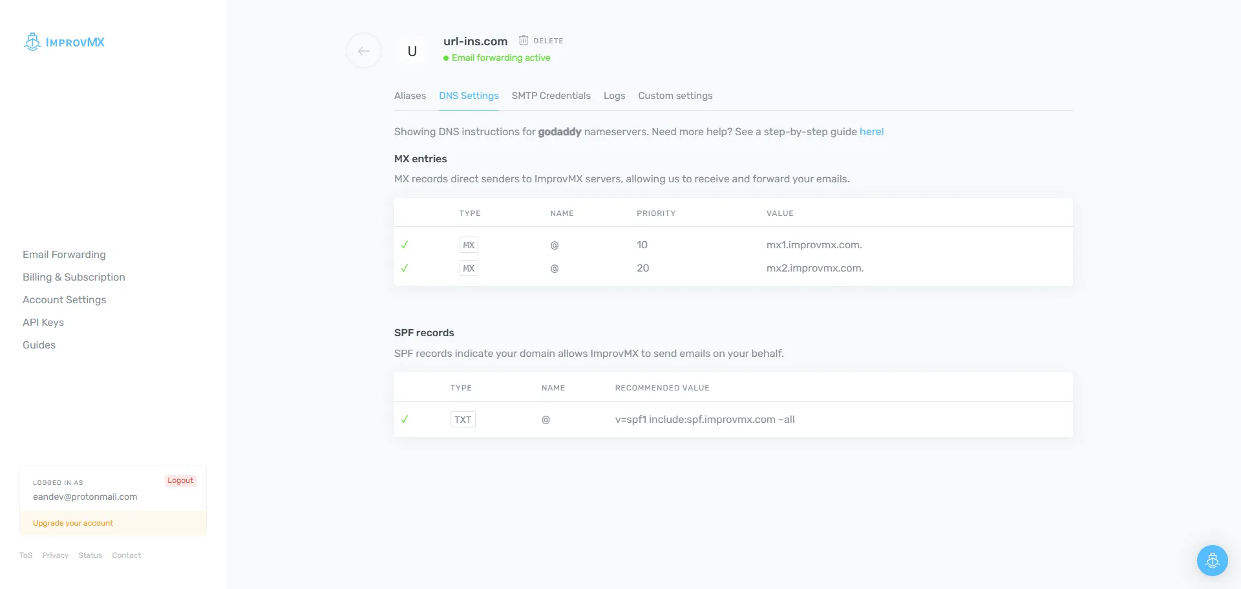
Task: Click the checkmark beside SPF TXT record
Action: pyautogui.click(x=405, y=420)
